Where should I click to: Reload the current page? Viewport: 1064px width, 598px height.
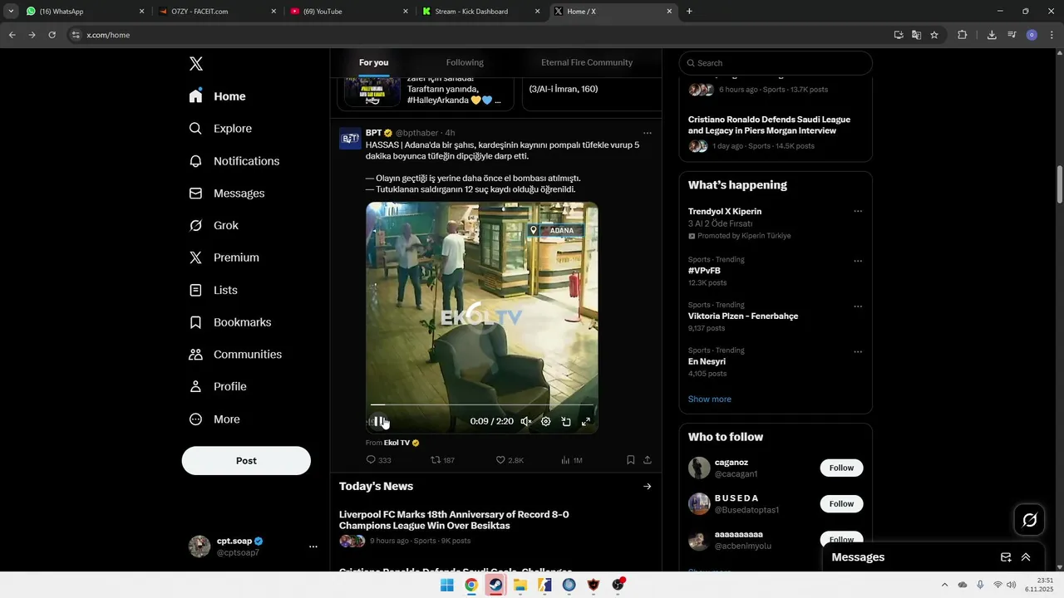click(x=52, y=35)
